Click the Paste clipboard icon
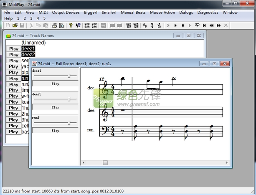The image size is (256, 195). (x=46, y=25)
